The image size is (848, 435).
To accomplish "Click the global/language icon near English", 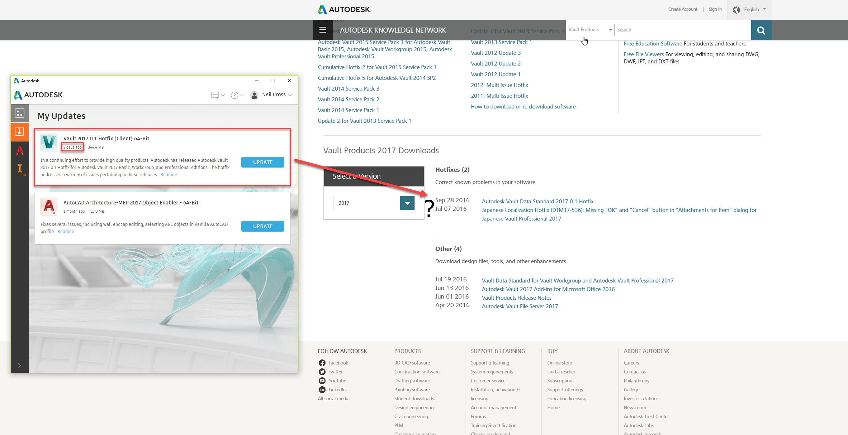I will (x=736, y=9).
